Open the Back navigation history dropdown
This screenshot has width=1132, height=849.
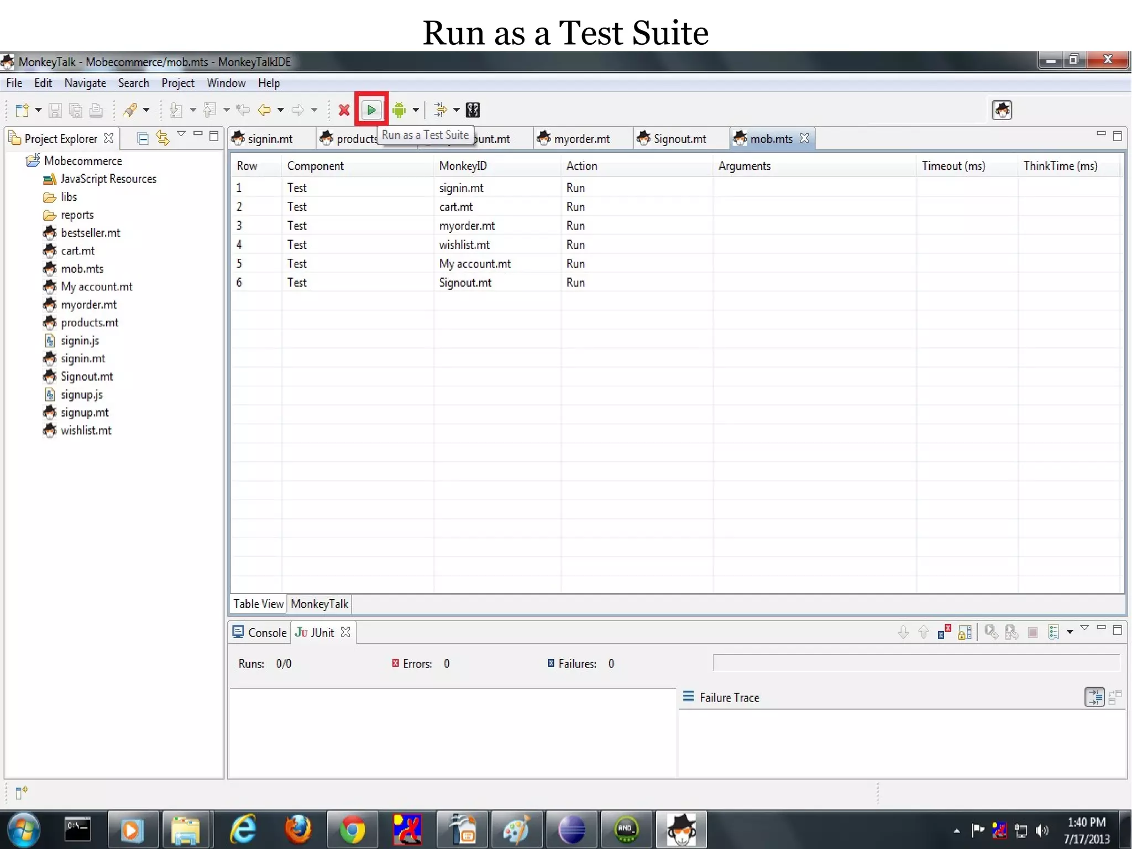281,110
